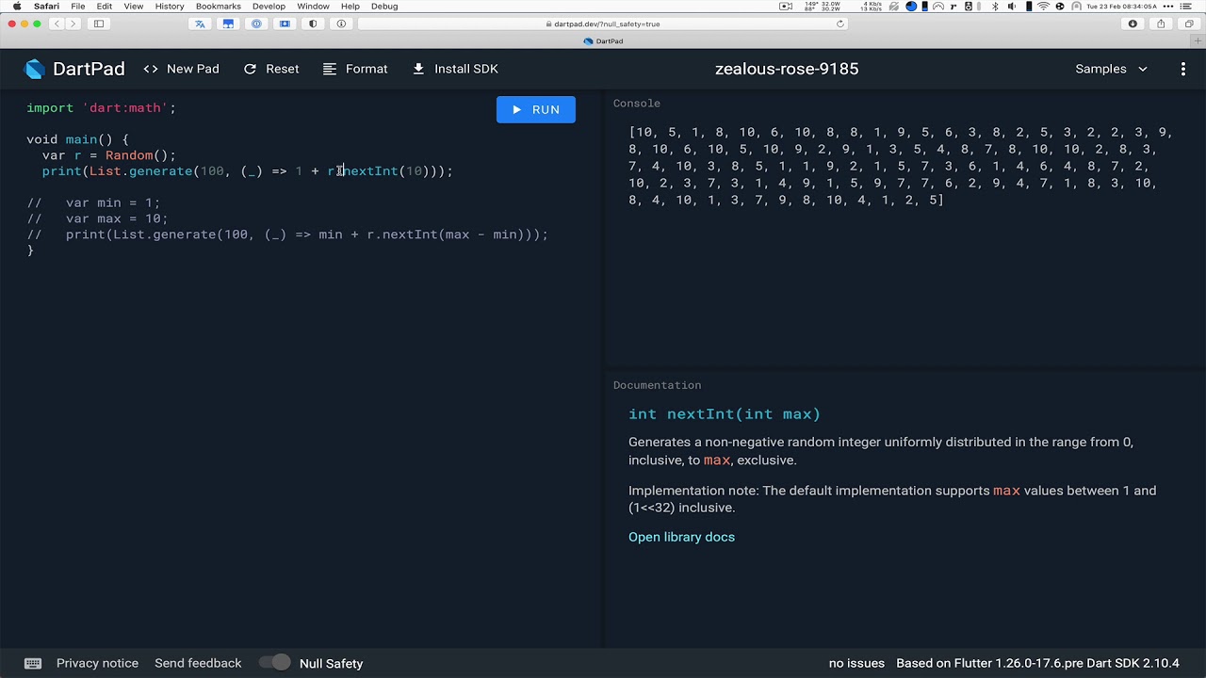Click the Reset refresh icon

[250, 69]
